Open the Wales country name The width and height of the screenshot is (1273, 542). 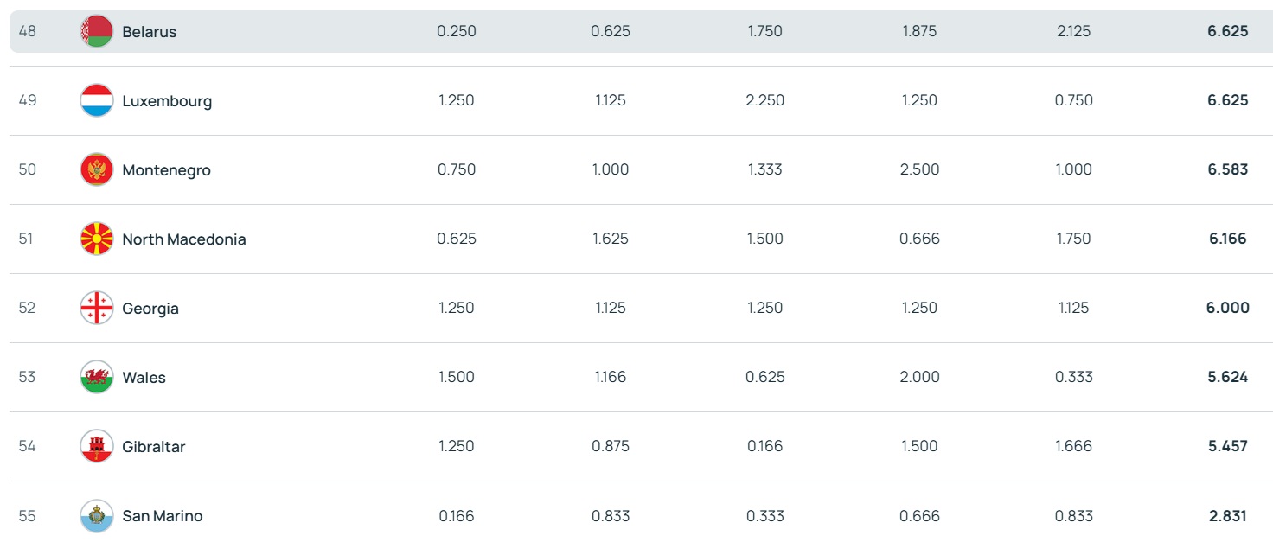(144, 378)
